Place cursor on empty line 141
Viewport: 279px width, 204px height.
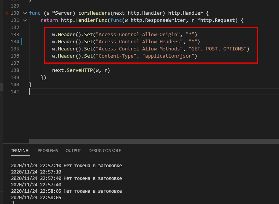(154, 92)
